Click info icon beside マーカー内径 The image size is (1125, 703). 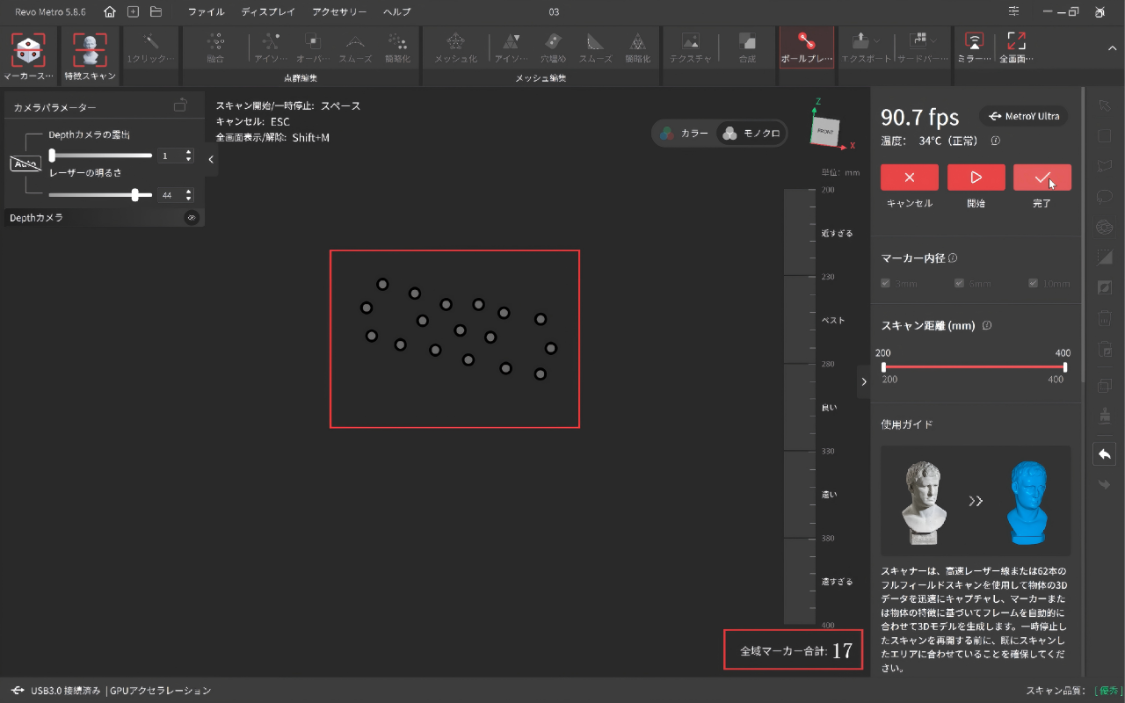[x=953, y=258]
